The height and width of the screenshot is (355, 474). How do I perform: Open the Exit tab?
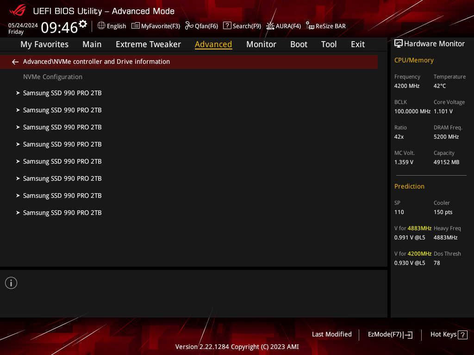358,44
